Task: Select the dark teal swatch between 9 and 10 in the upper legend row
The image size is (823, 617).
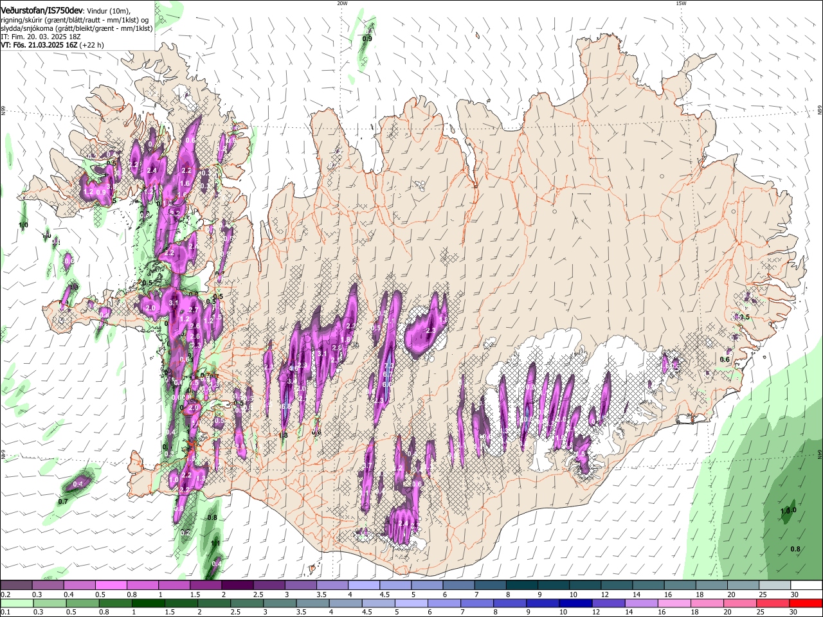Action: (554, 586)
